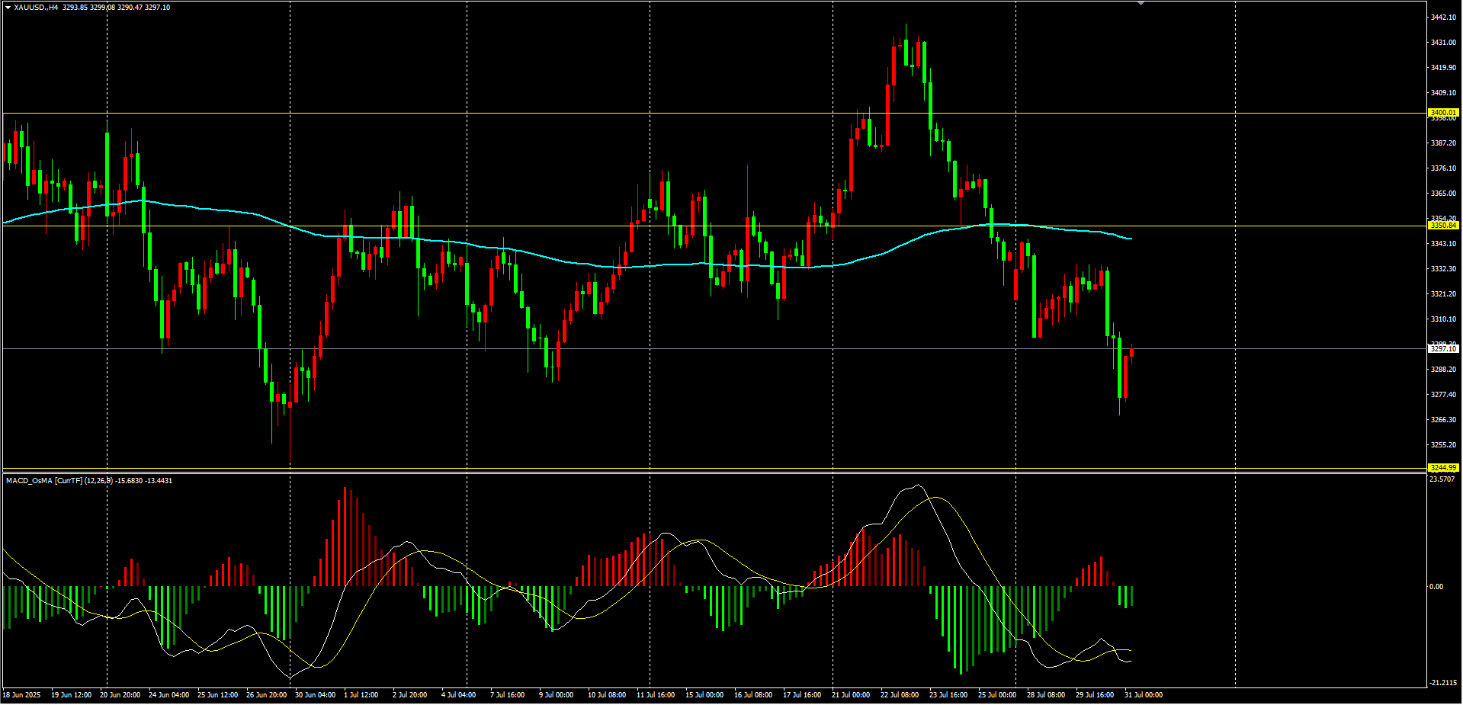
Task: Click the 3288.20 price scale value
Action: coord(1443,370)
